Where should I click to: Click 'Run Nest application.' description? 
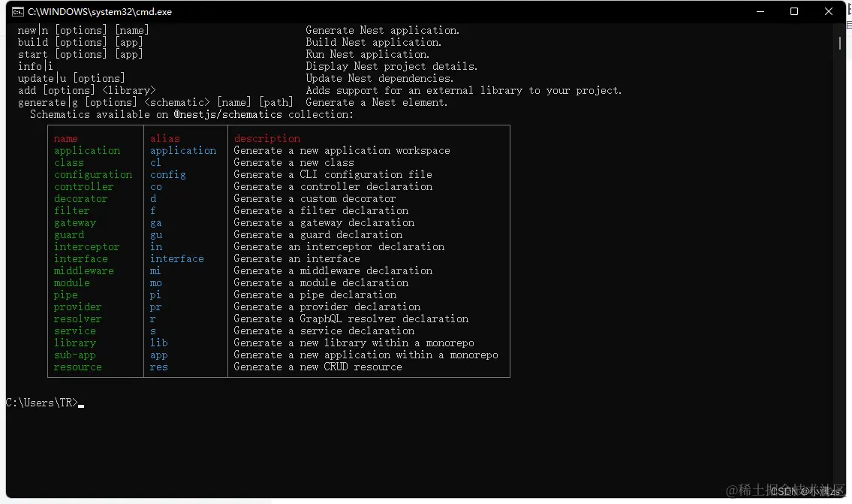click(x=367, y=54)
